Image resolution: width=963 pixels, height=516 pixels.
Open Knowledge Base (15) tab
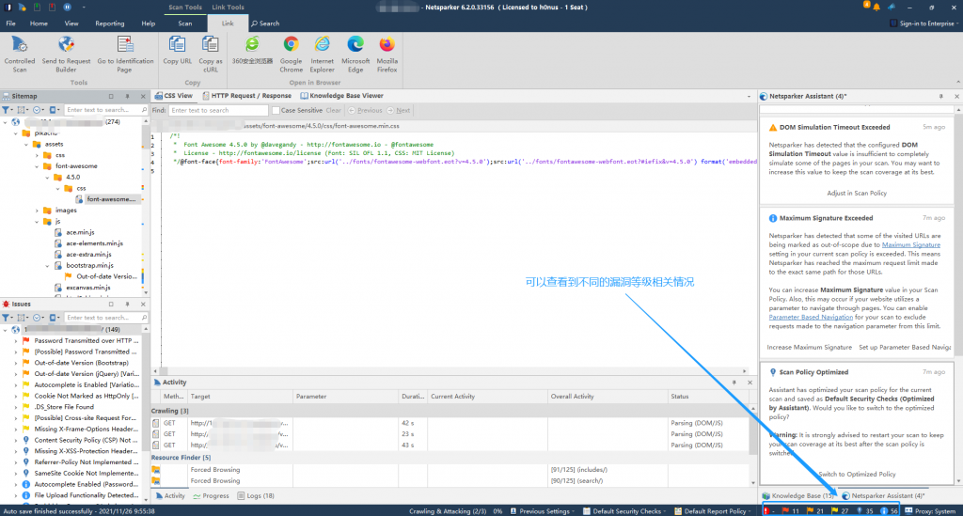[x=797, y=495]
